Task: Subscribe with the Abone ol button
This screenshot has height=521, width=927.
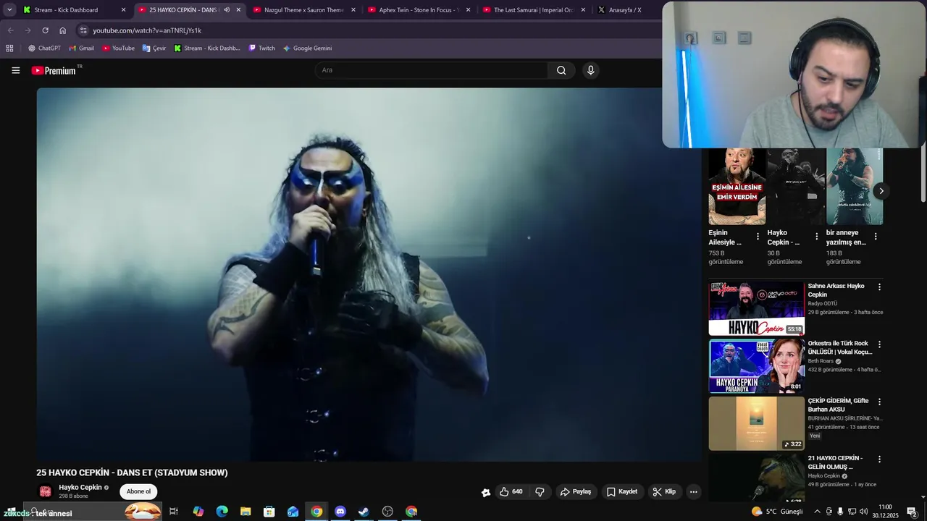Action: point(138,492)
